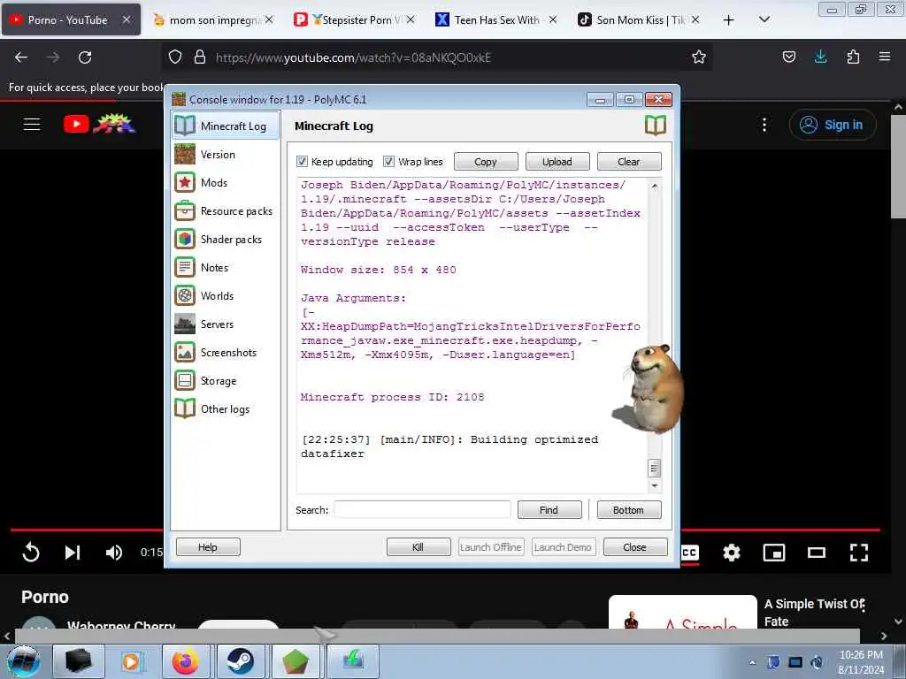Replay the video
Screen dimensions: 906x679
(31, 553)
